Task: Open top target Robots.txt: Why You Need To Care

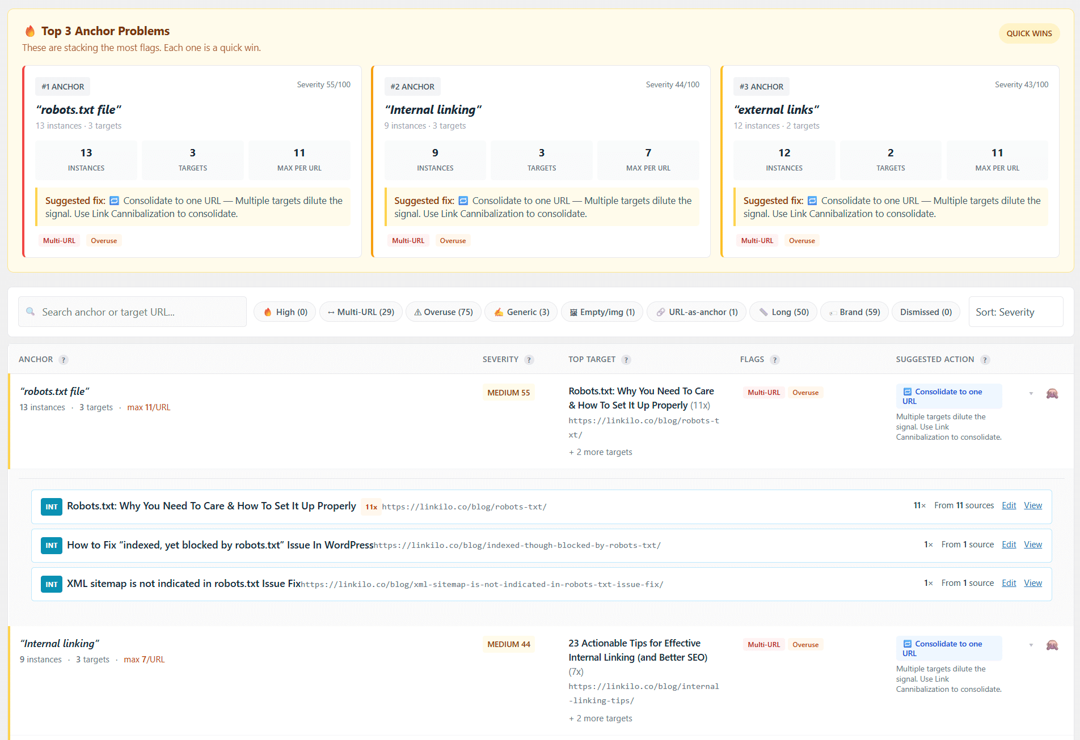Action: pos(641,398)
